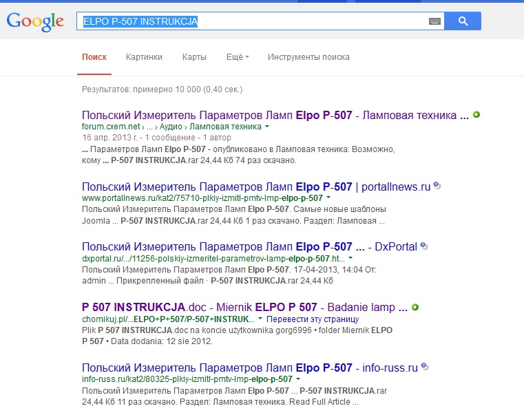Expand dropdown arrow after dxportal.ru URL
The width and height of the screenshot is (524, 415).
click(350, 258)
